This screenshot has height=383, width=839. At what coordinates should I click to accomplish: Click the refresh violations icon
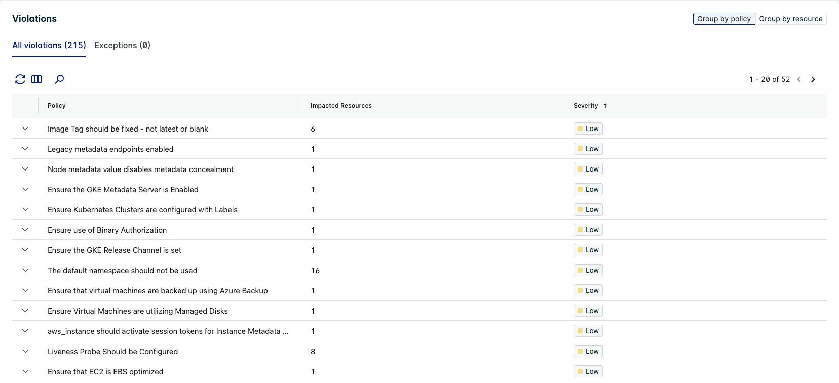click(x=20, y=79)
